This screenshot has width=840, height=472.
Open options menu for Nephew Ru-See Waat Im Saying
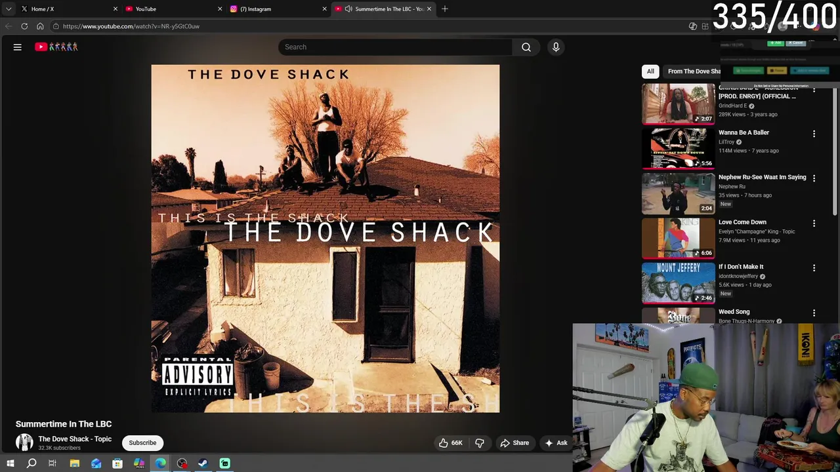pyautogui.click(x=814, y=178)
